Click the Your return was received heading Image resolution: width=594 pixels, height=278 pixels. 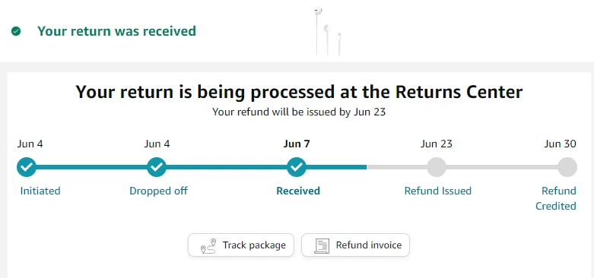pyautogui.click(x=116, y=31)
